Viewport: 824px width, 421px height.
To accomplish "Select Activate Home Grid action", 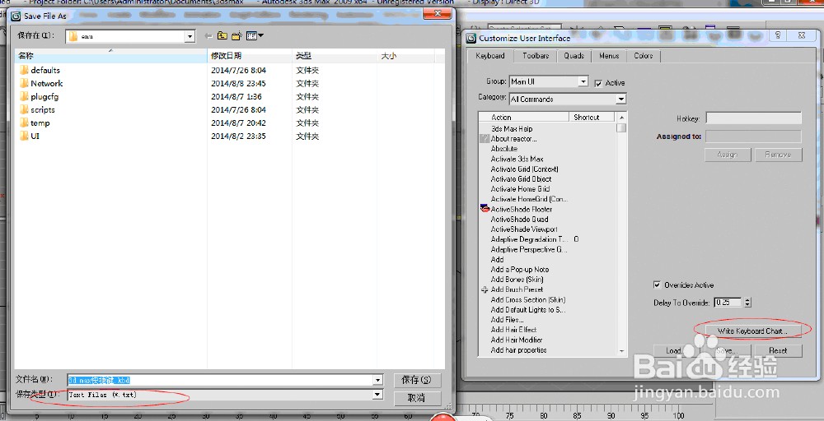I will click(520, 189).
